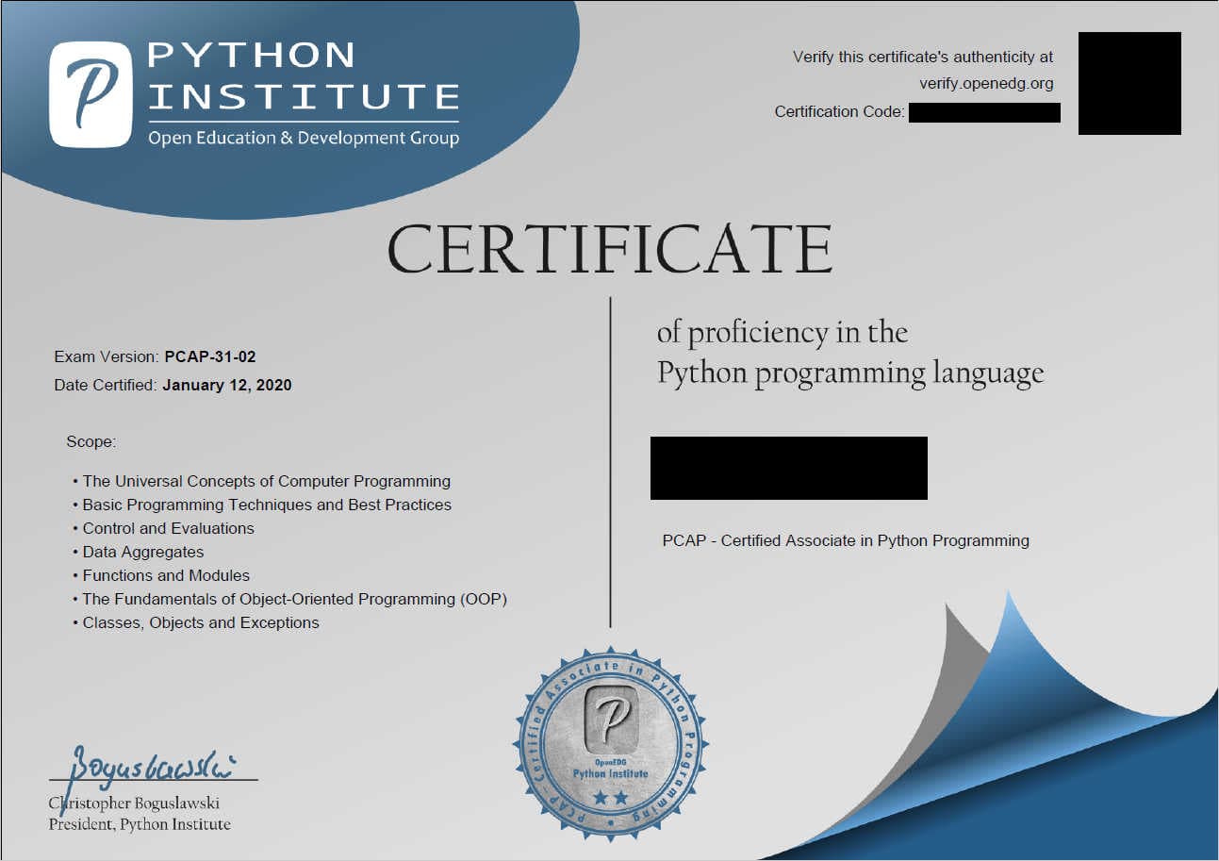
Task: Click 'Classes, Objects and Exceptions' item
Action: coord(201,622)
